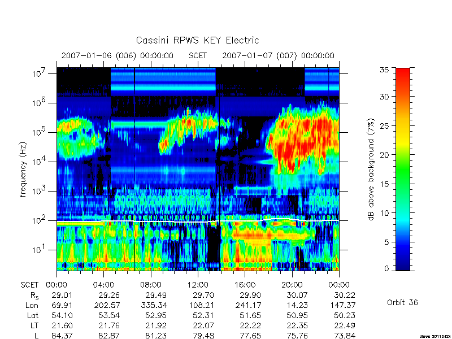Screen dimensions: 452x339
Task: Click the 'Orbit 36' label
Action: tap(402, 302)
